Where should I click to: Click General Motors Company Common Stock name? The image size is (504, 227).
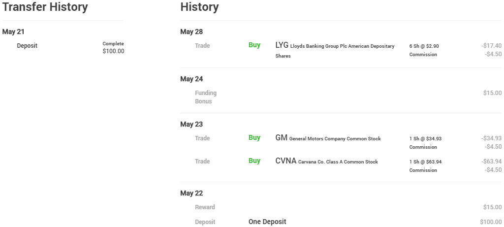tap(335, 139)
